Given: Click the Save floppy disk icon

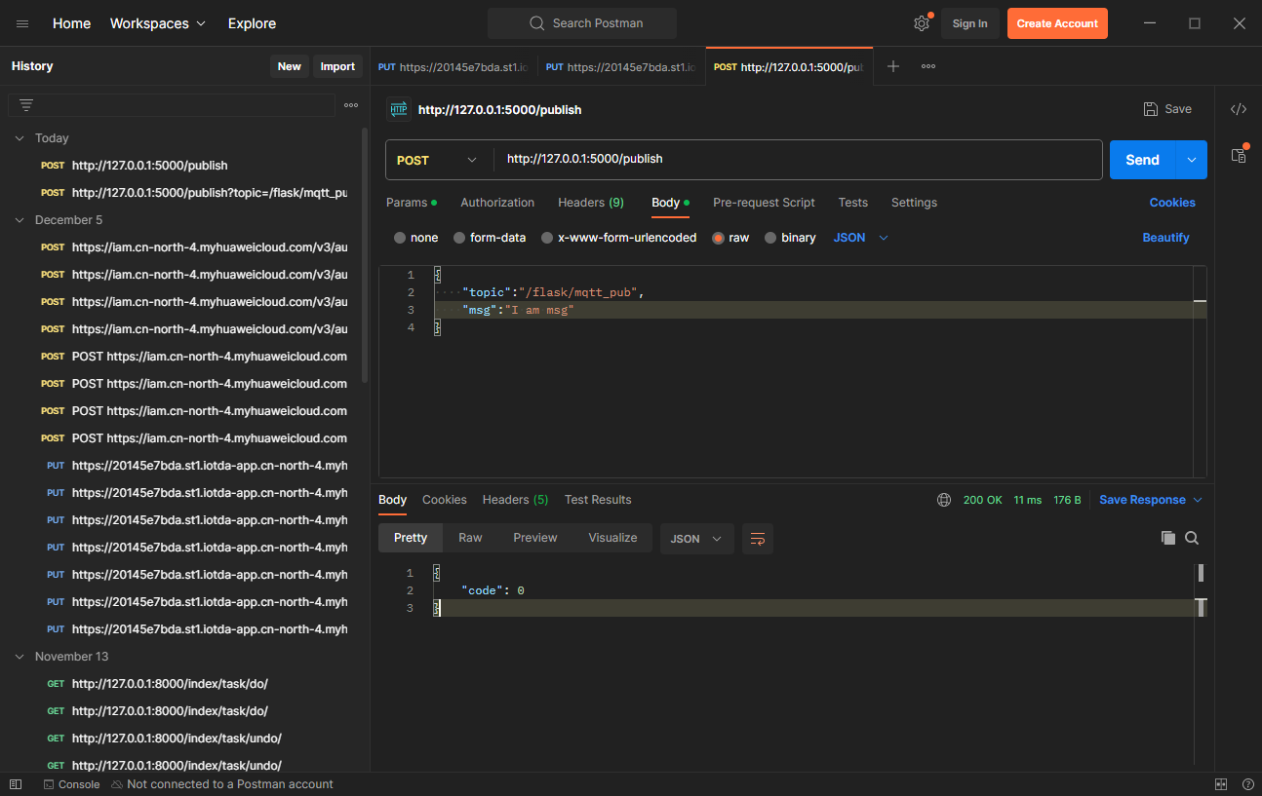Looking at the screenshot, I should point(1151,109).
